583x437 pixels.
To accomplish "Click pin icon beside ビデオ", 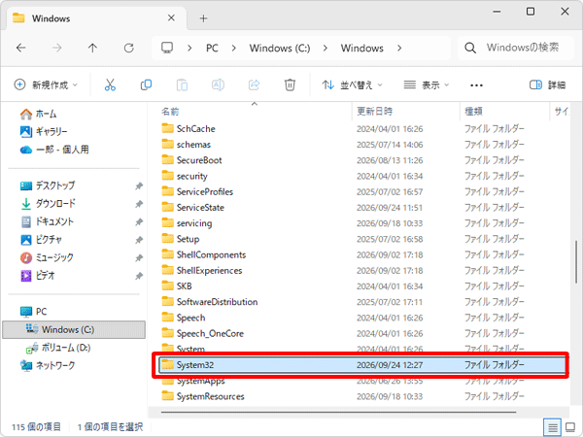I will coord(139,276).
